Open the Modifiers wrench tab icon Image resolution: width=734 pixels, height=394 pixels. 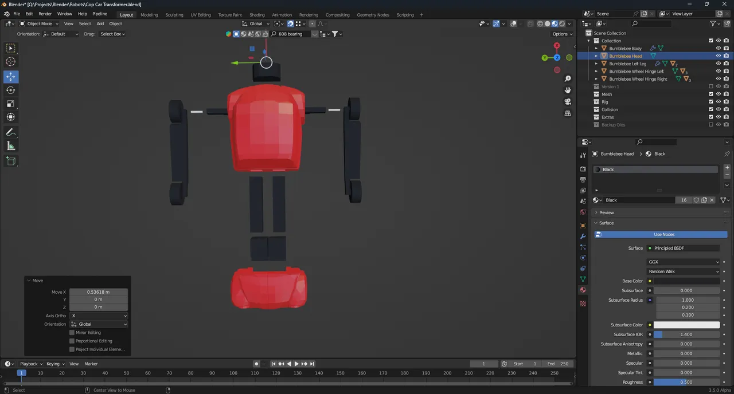(x=583, y=237)
